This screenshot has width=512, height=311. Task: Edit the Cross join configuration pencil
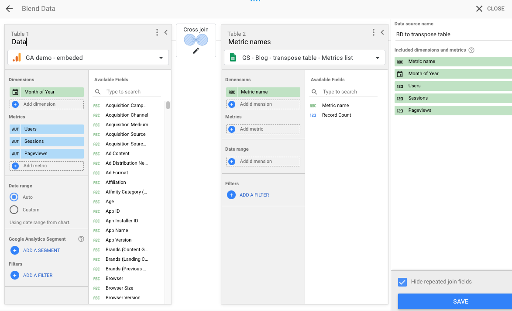point(196,51)
